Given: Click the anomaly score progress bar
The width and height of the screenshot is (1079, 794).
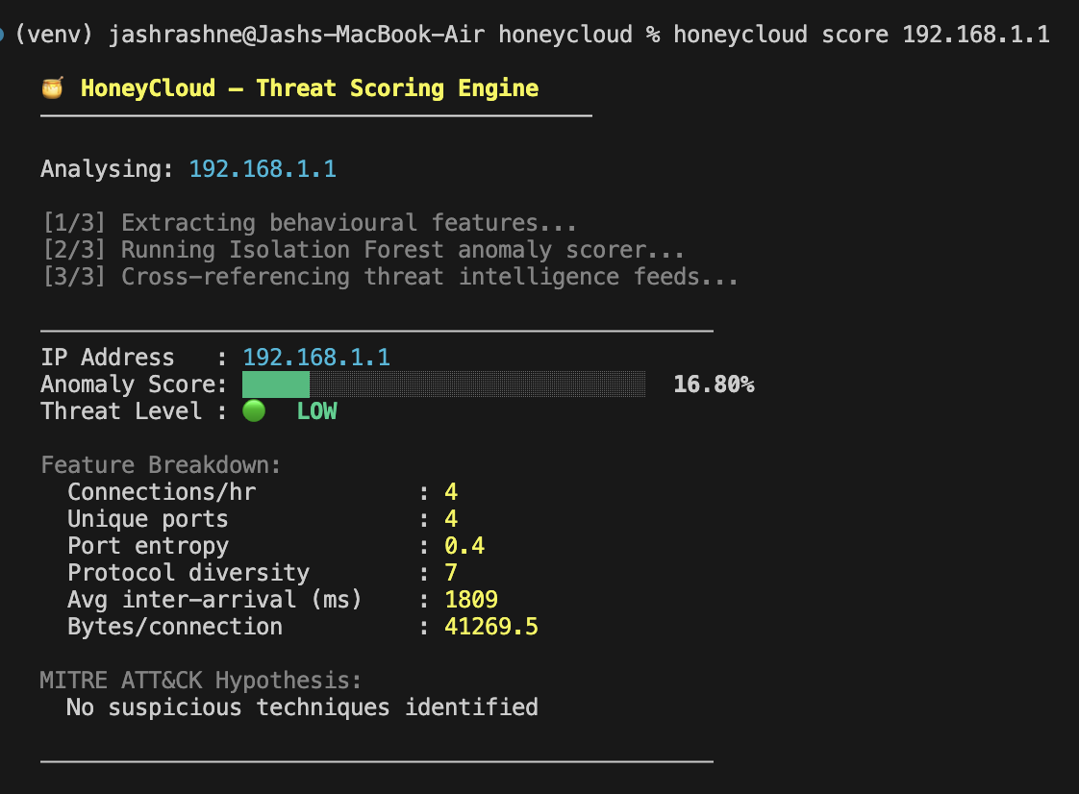Looking at the screenshot, I should pyautogui.click(x=444, y=384).
